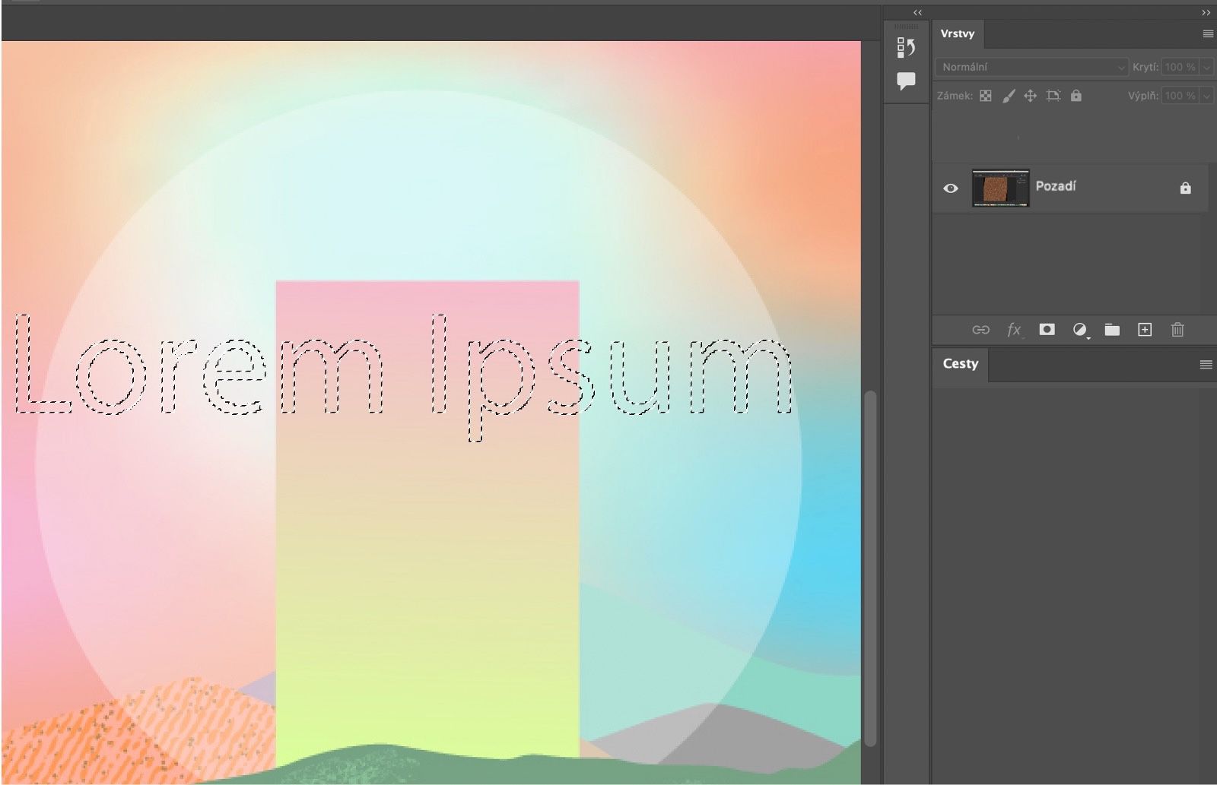
Task: Open the comments panel icon
Action: (905, 80)
